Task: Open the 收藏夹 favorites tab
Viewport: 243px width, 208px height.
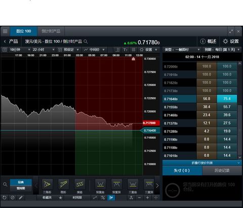Action: coord(47,197)
